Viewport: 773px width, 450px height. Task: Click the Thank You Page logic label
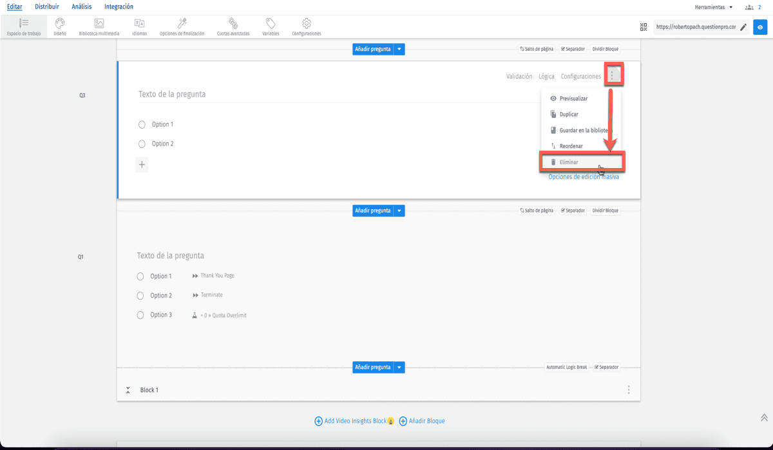217,276
